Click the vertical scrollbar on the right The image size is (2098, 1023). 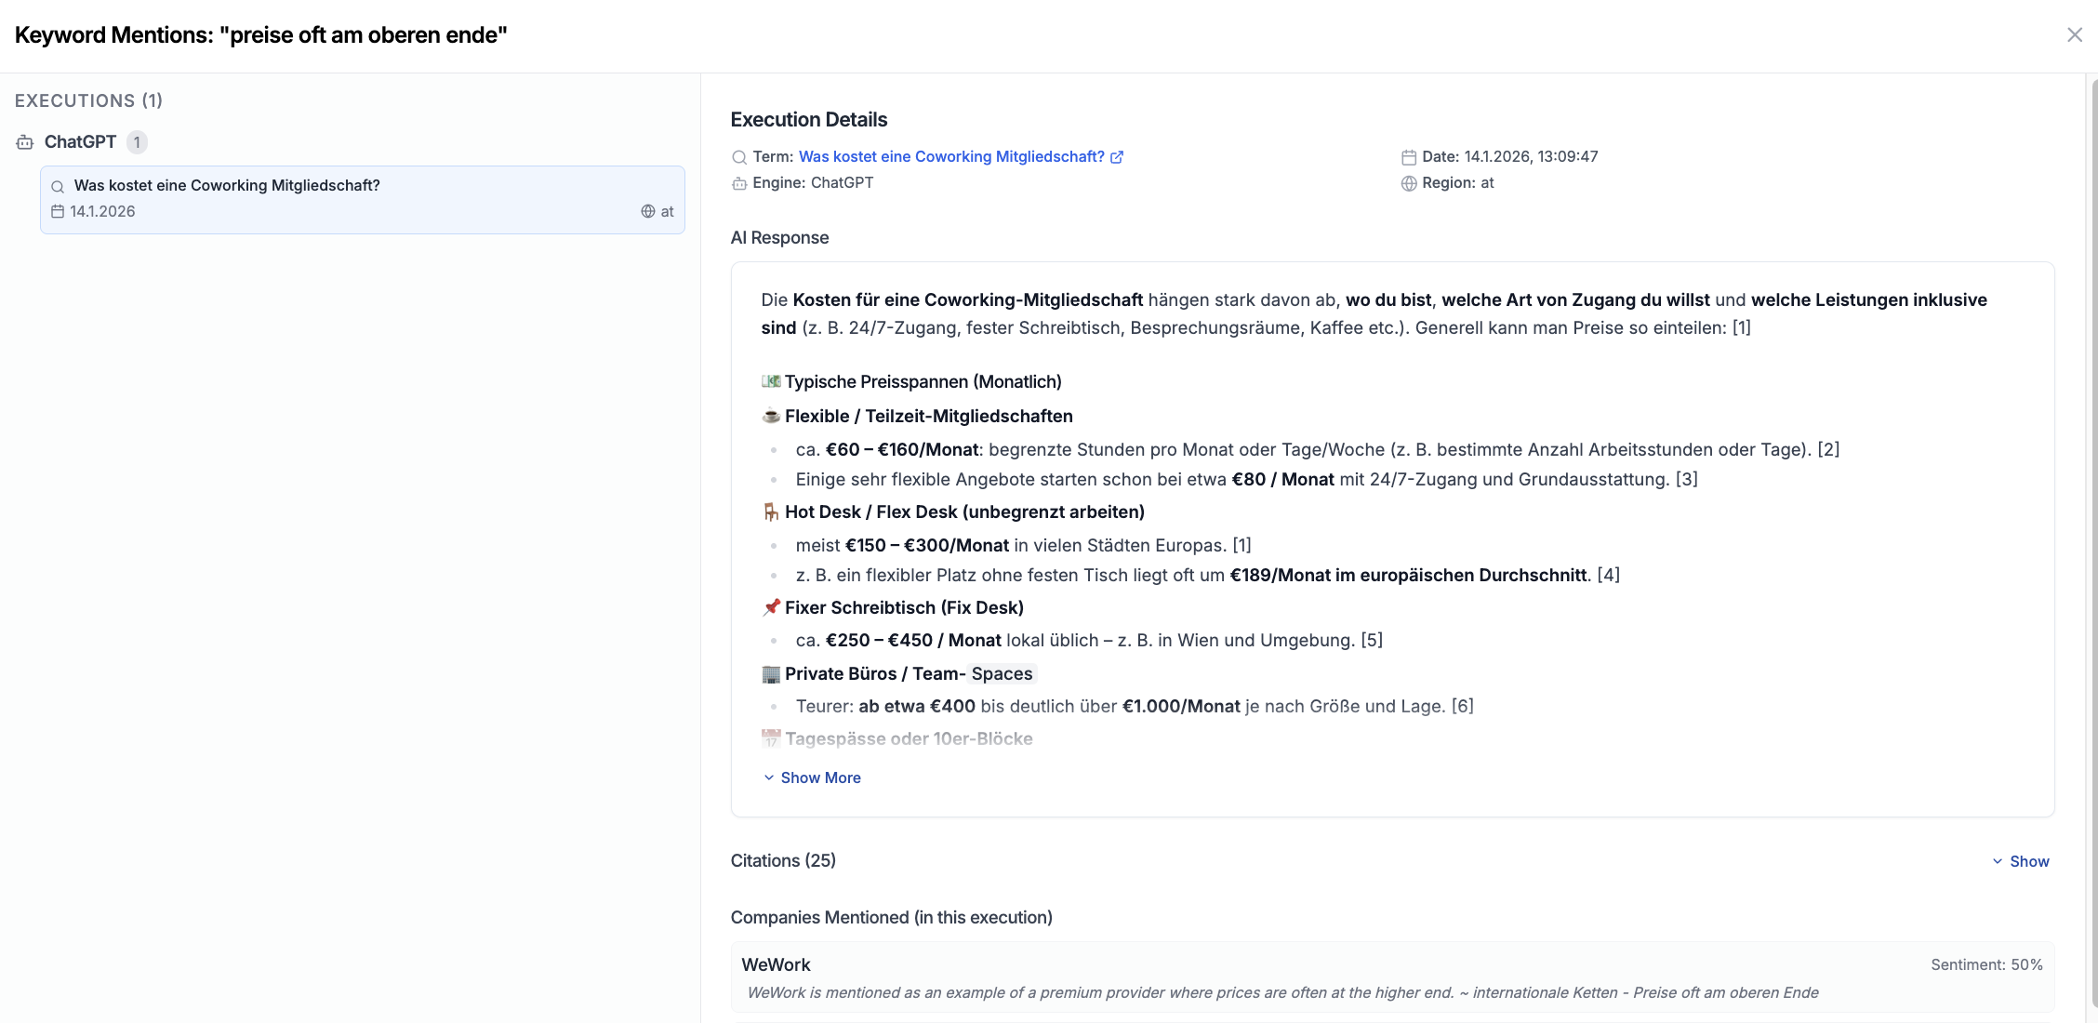2094,549
